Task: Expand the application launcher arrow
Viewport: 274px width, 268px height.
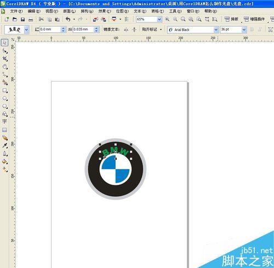Action: click(x=120, y=19)
